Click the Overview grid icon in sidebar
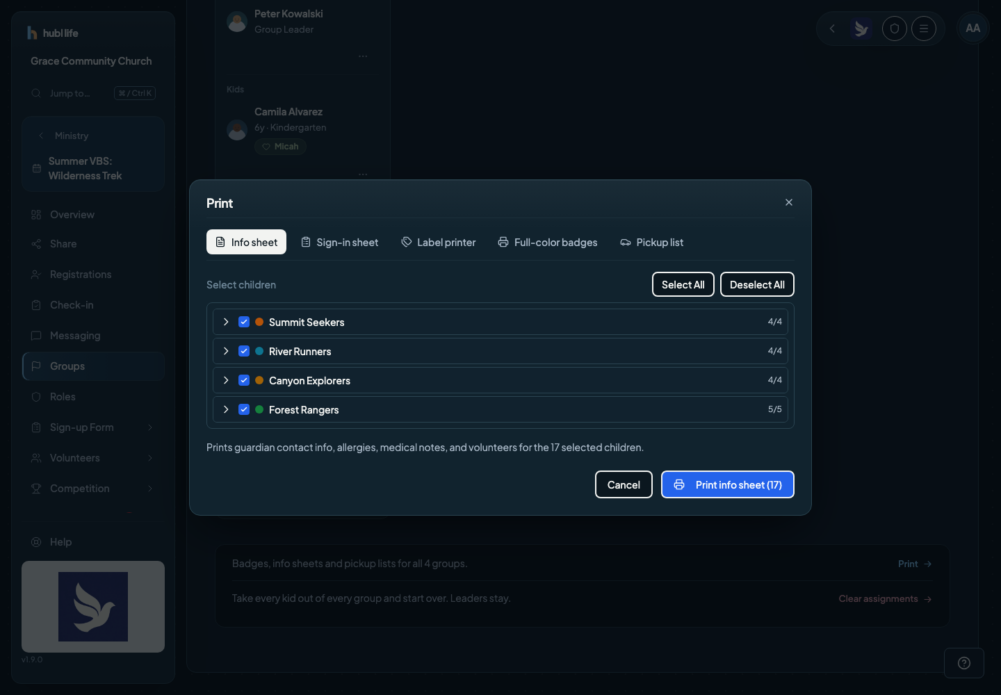Viewport: 1001px width, 695px height. (36, 215)
